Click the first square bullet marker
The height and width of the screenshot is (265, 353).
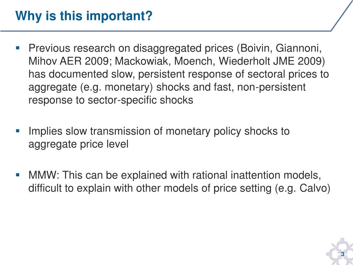(18, 48)
